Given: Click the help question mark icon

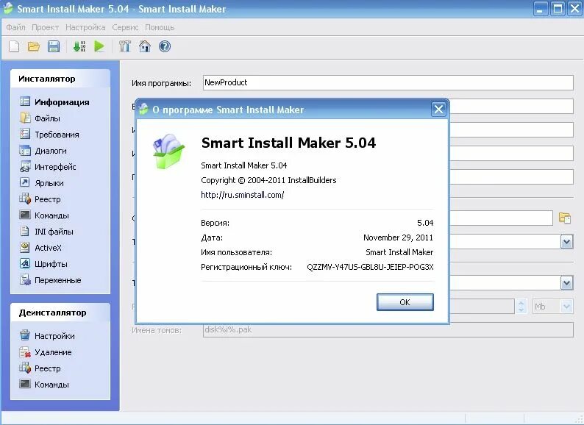Looking at the screenshot, I should point(165,46).
